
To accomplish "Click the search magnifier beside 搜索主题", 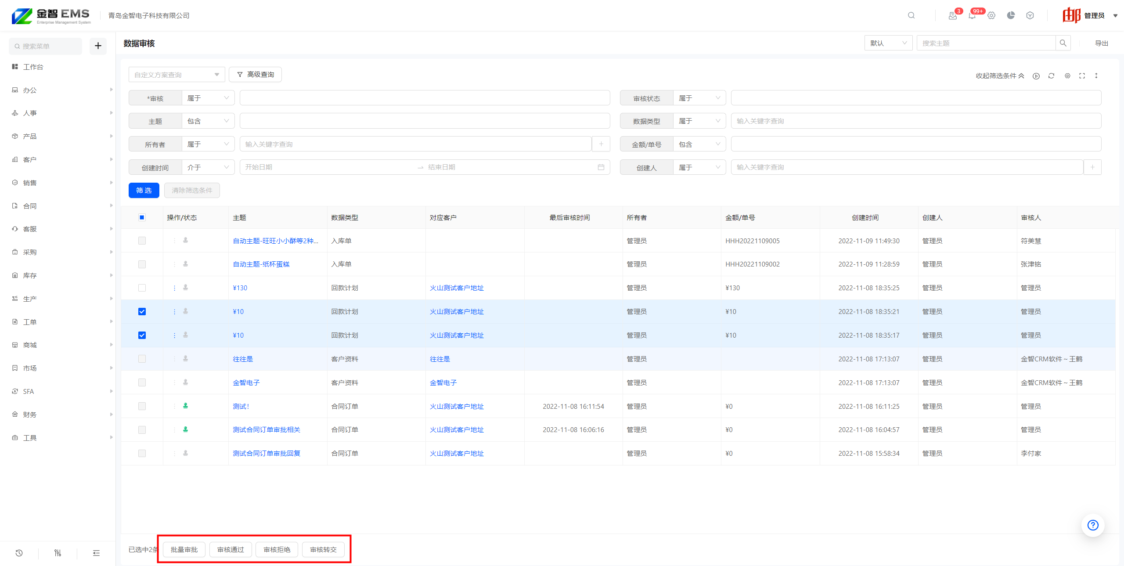I will coord(1063,43).
